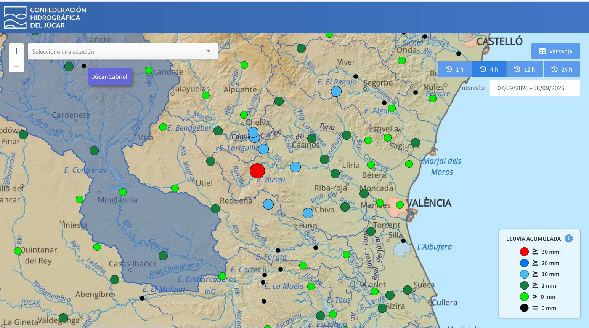The height and width of the screenshot is (328, 589).
Task: Select the 12 h interval option
Action: pos(525,69)
